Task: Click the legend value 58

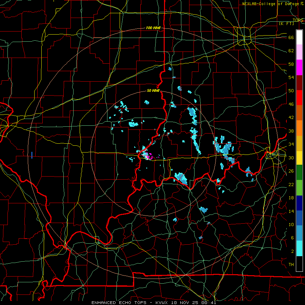Action: 291,64
